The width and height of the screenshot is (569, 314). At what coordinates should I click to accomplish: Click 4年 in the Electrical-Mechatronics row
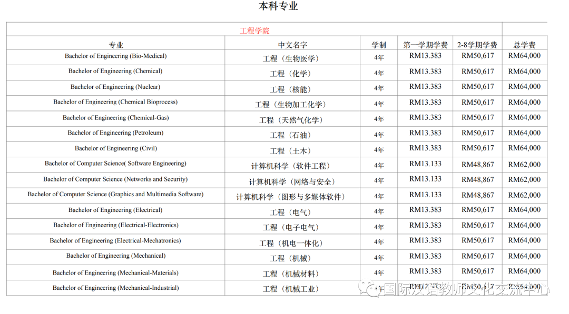pos(379,242)
